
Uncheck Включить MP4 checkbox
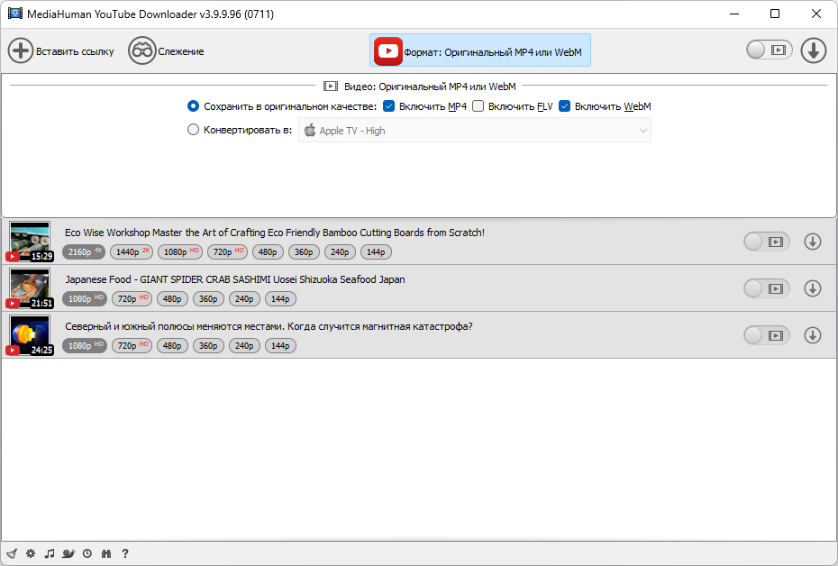(389, 106)
